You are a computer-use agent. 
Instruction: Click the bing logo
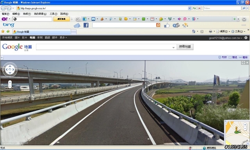click(x=9, y=25)
